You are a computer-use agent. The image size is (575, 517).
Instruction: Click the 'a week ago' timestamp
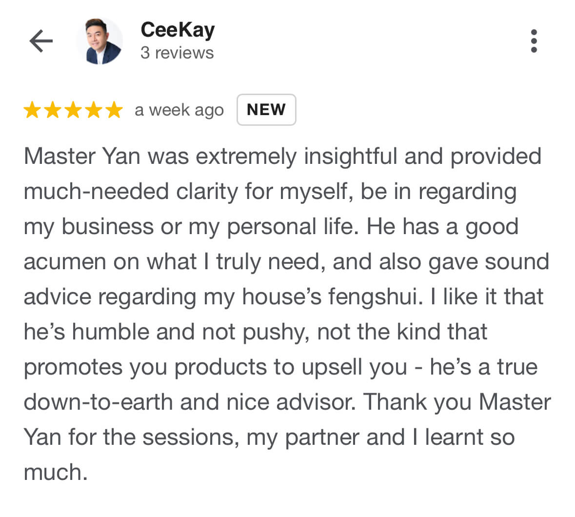pos(179,110)
